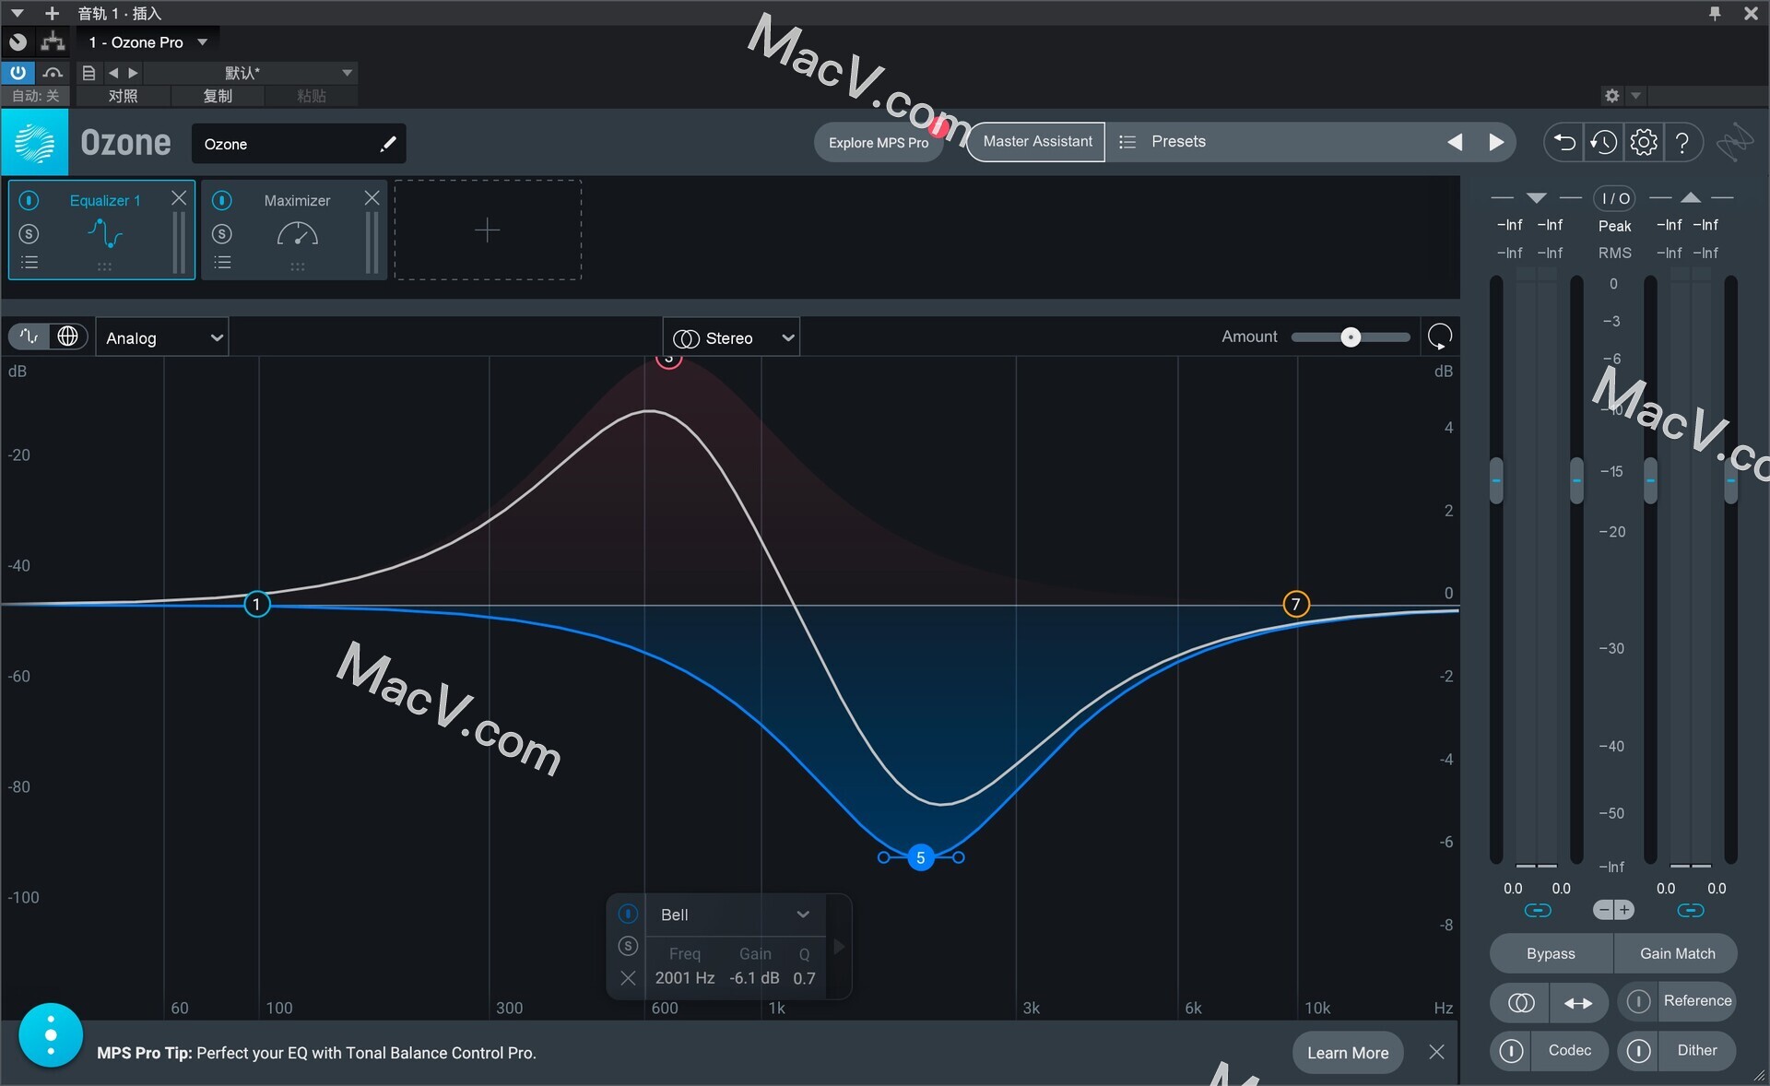Click the undo arrow icon

click(1564, 142)
